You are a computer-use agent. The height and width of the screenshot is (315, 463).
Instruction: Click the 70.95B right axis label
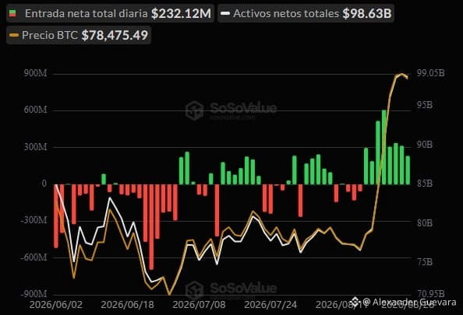click(x=430, y=294)
